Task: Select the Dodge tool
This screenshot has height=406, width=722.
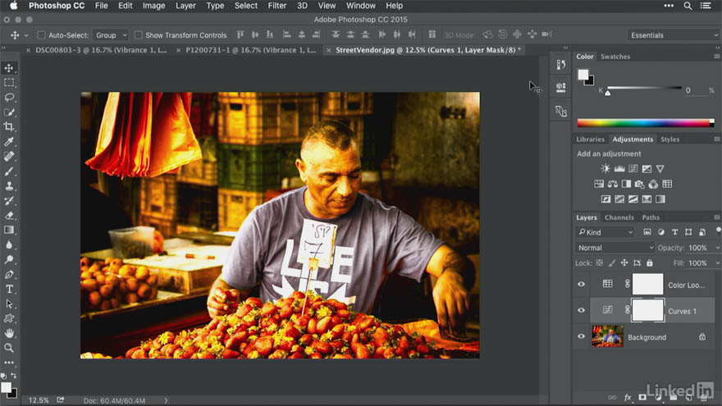Action: point(9,260)
